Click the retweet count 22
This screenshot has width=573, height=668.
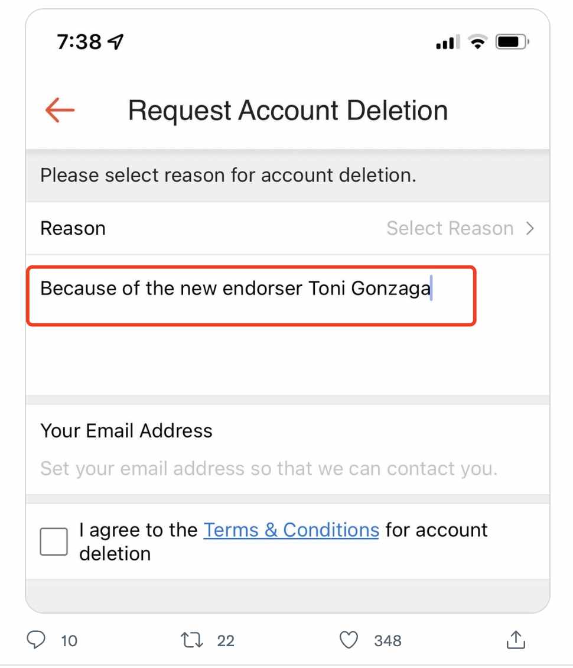point(226,640)
